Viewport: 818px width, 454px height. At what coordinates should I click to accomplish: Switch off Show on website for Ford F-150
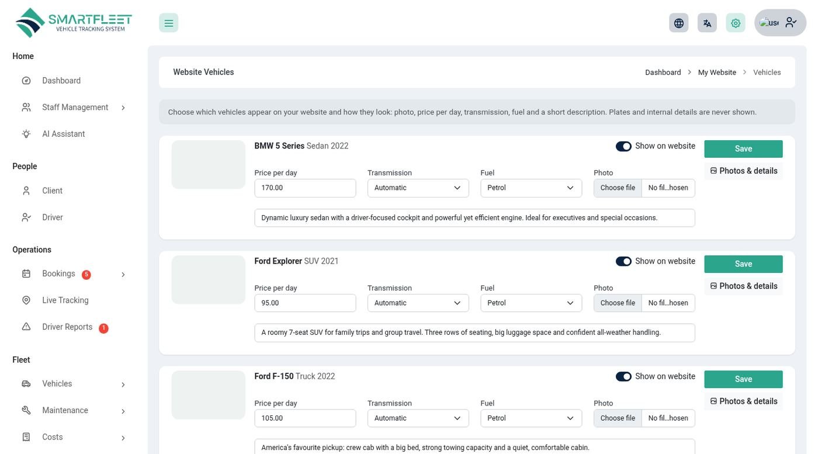click(623, 376)
